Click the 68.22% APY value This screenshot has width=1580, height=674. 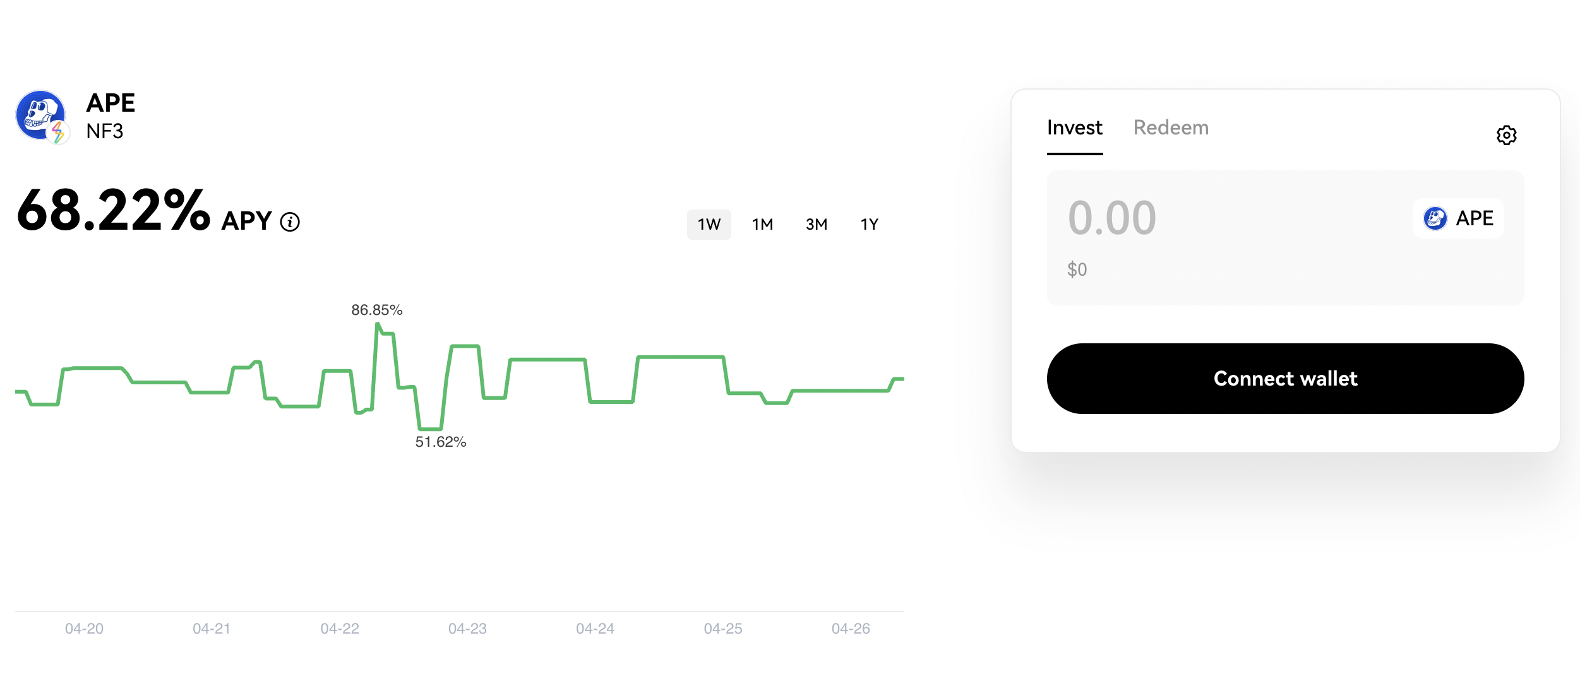pyautogui.click(x=113, y=210)
